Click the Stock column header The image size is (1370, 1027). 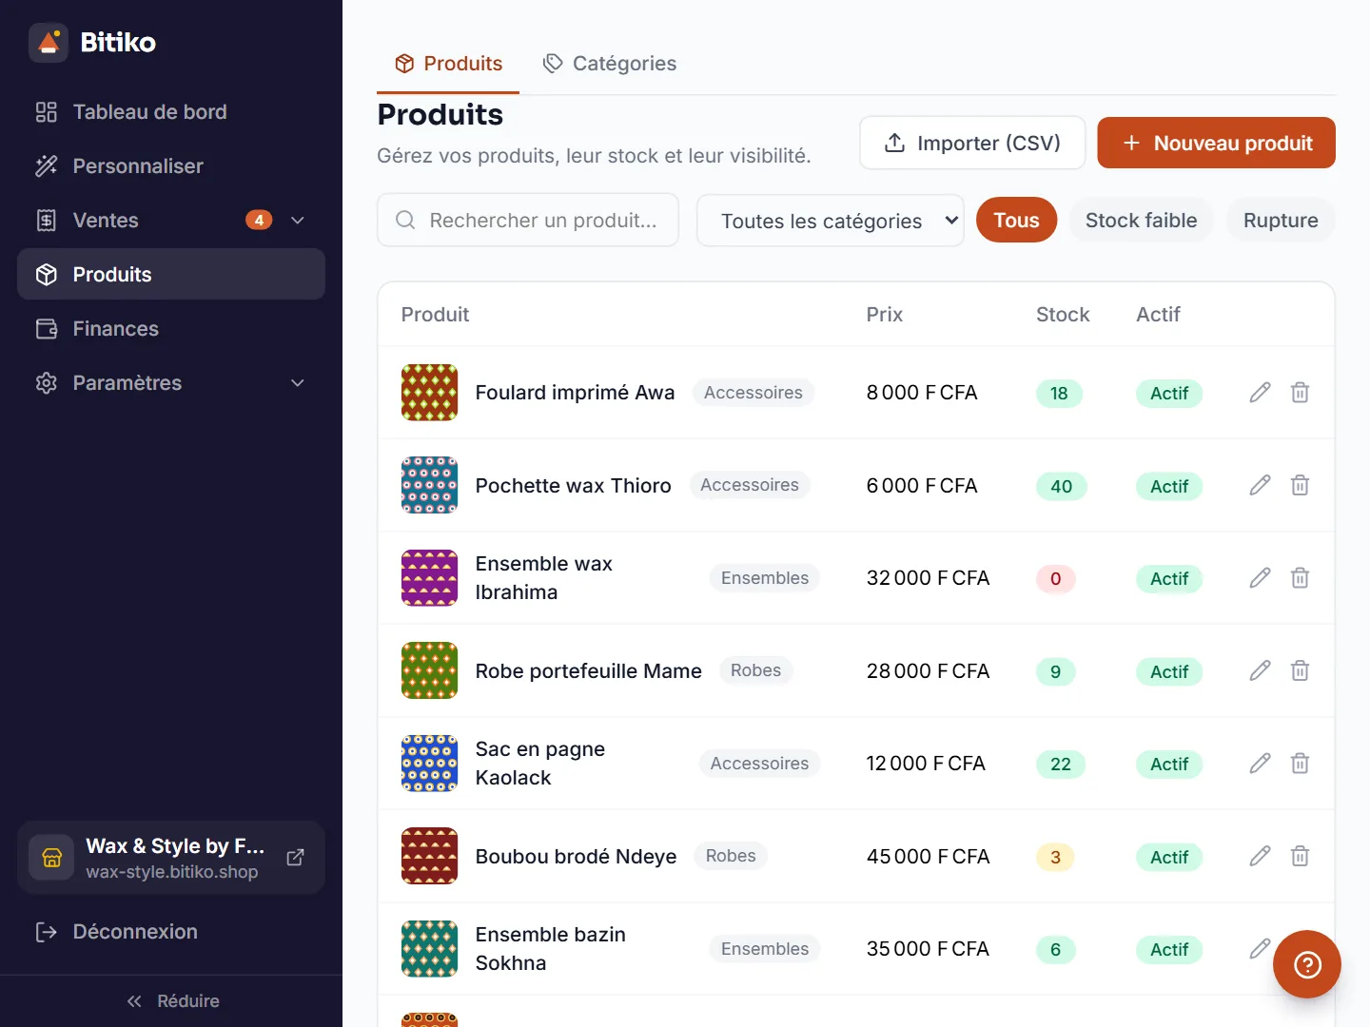click(1063, 315)
